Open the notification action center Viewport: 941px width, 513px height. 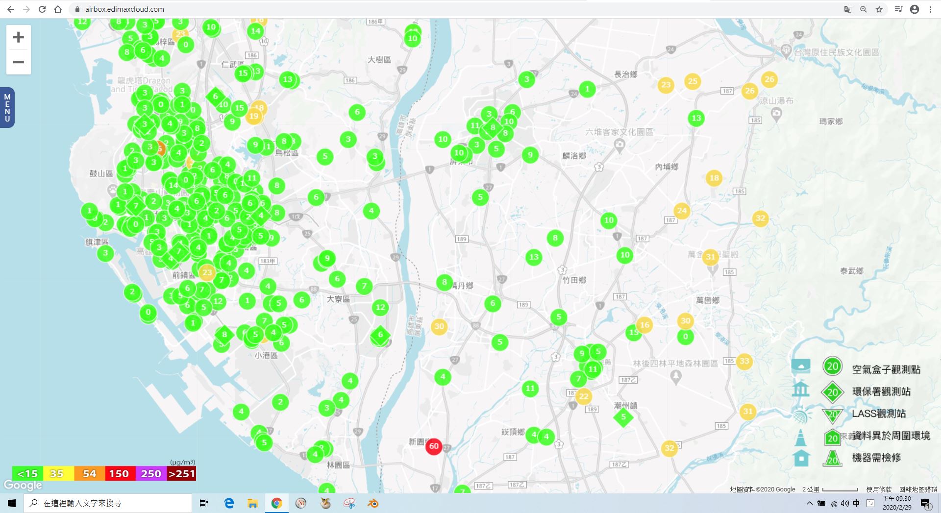coord(925,504)
